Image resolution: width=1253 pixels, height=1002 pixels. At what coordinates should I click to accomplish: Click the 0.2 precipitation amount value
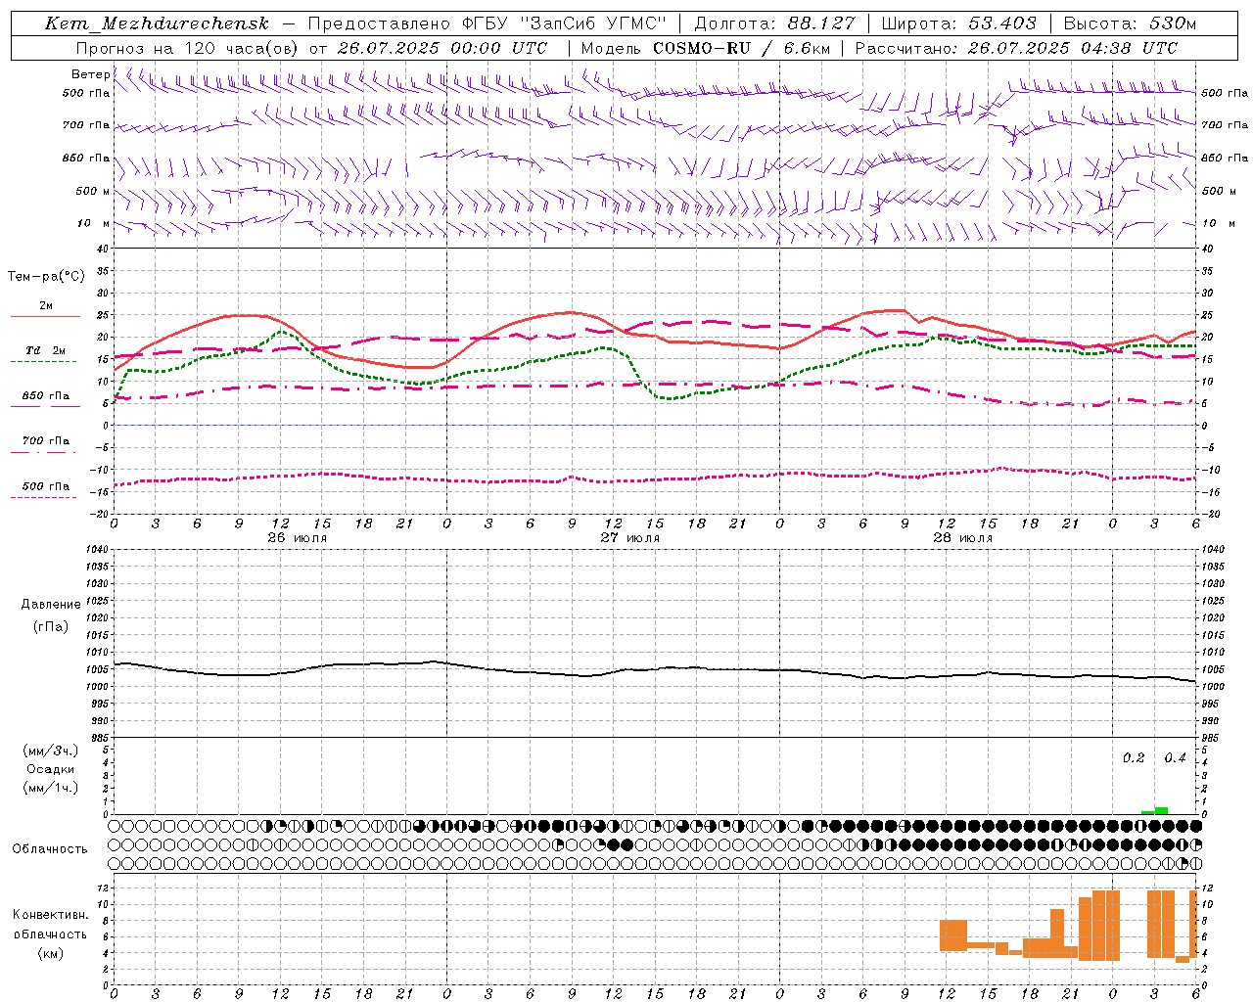[1134, 758]
